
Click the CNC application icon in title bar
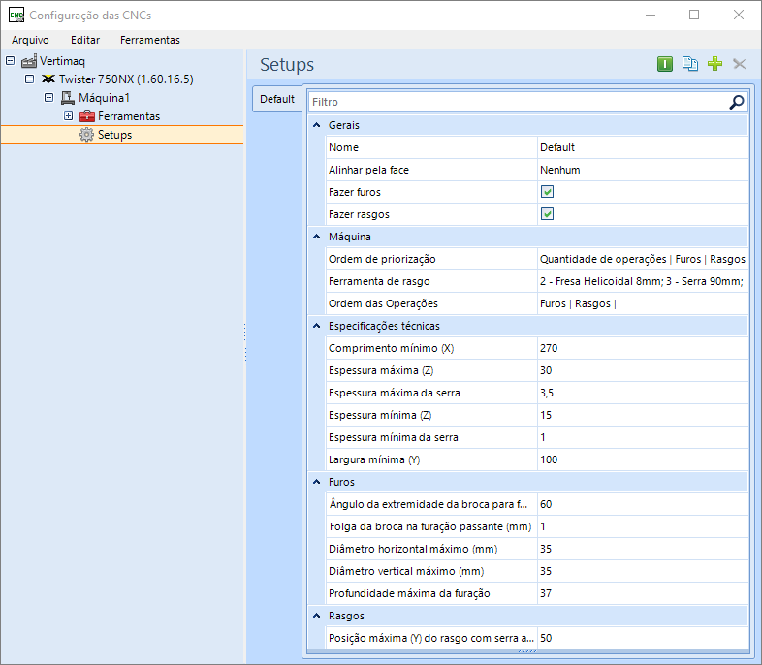click(16, 16)
